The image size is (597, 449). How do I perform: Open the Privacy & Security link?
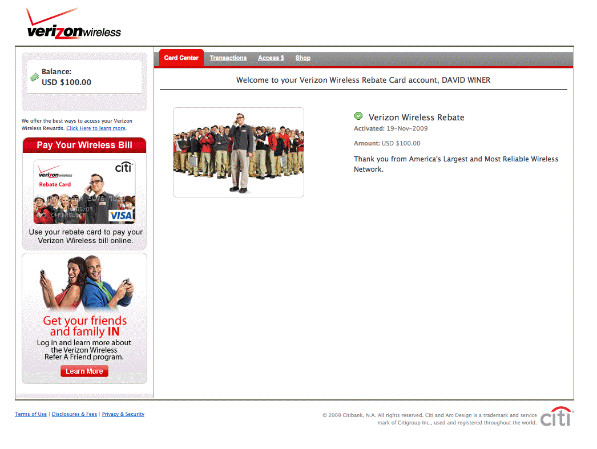(x=123, y=414)
